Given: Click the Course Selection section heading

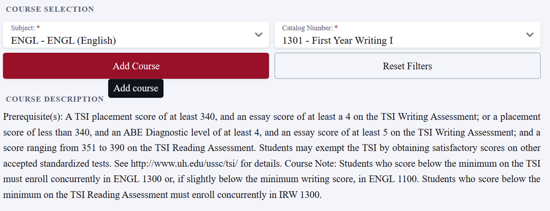Looking at the screenshot, I should click(50, 10).
